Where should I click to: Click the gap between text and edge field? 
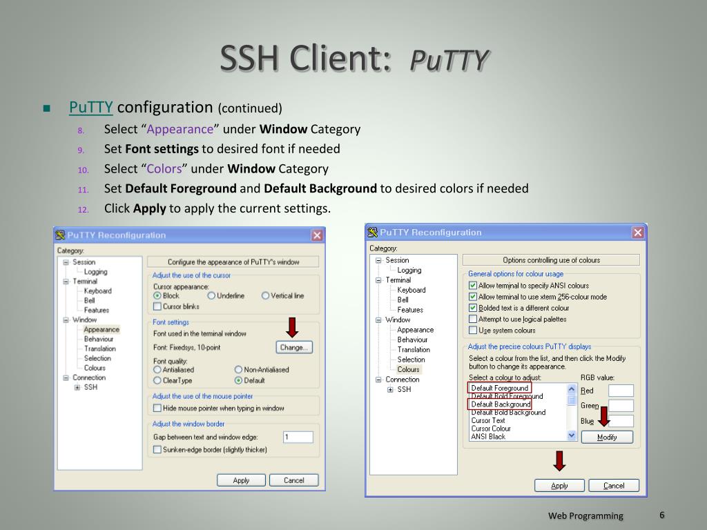tap(298, 437)
